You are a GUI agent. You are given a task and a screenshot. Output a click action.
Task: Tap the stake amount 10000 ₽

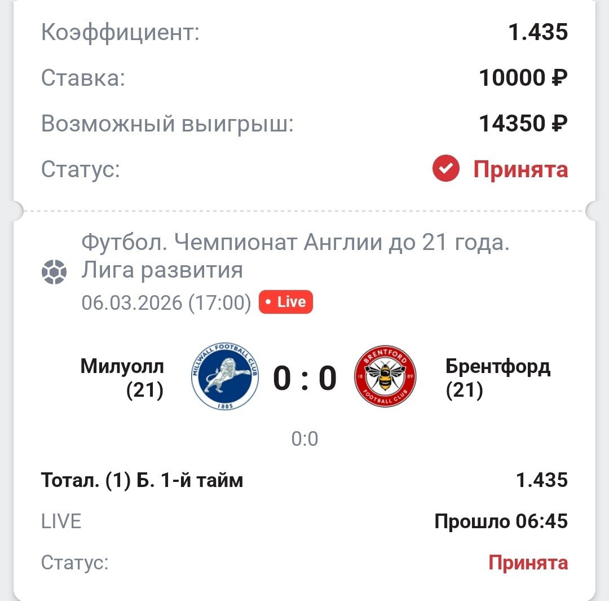[x=523, y=78]
